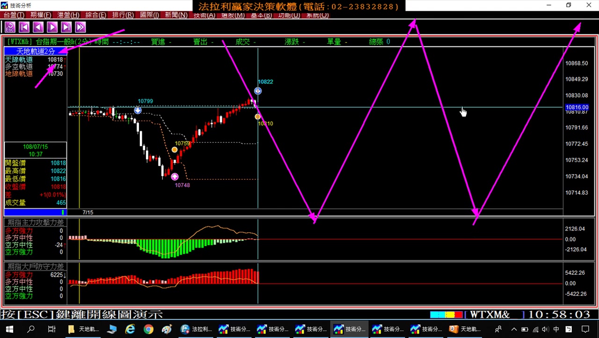The image size is (599, 338).
Task: Switch to the highlighted active 技術分 taskbar window
Action: (x=350, y=330)
